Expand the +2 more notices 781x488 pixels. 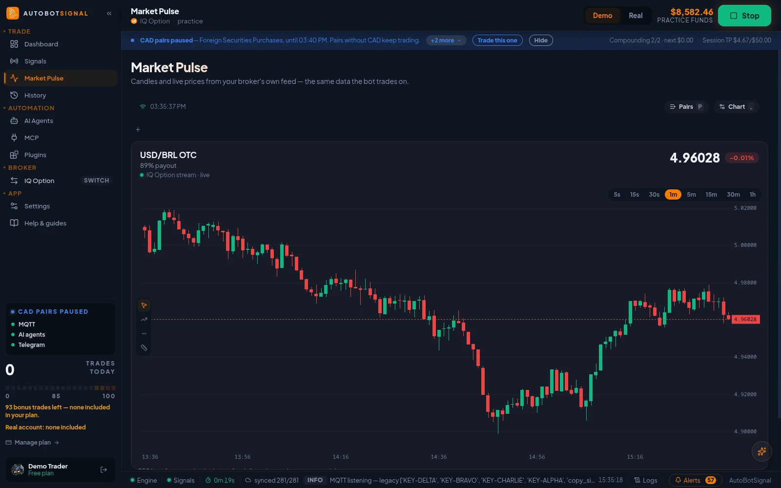(446, 41)
